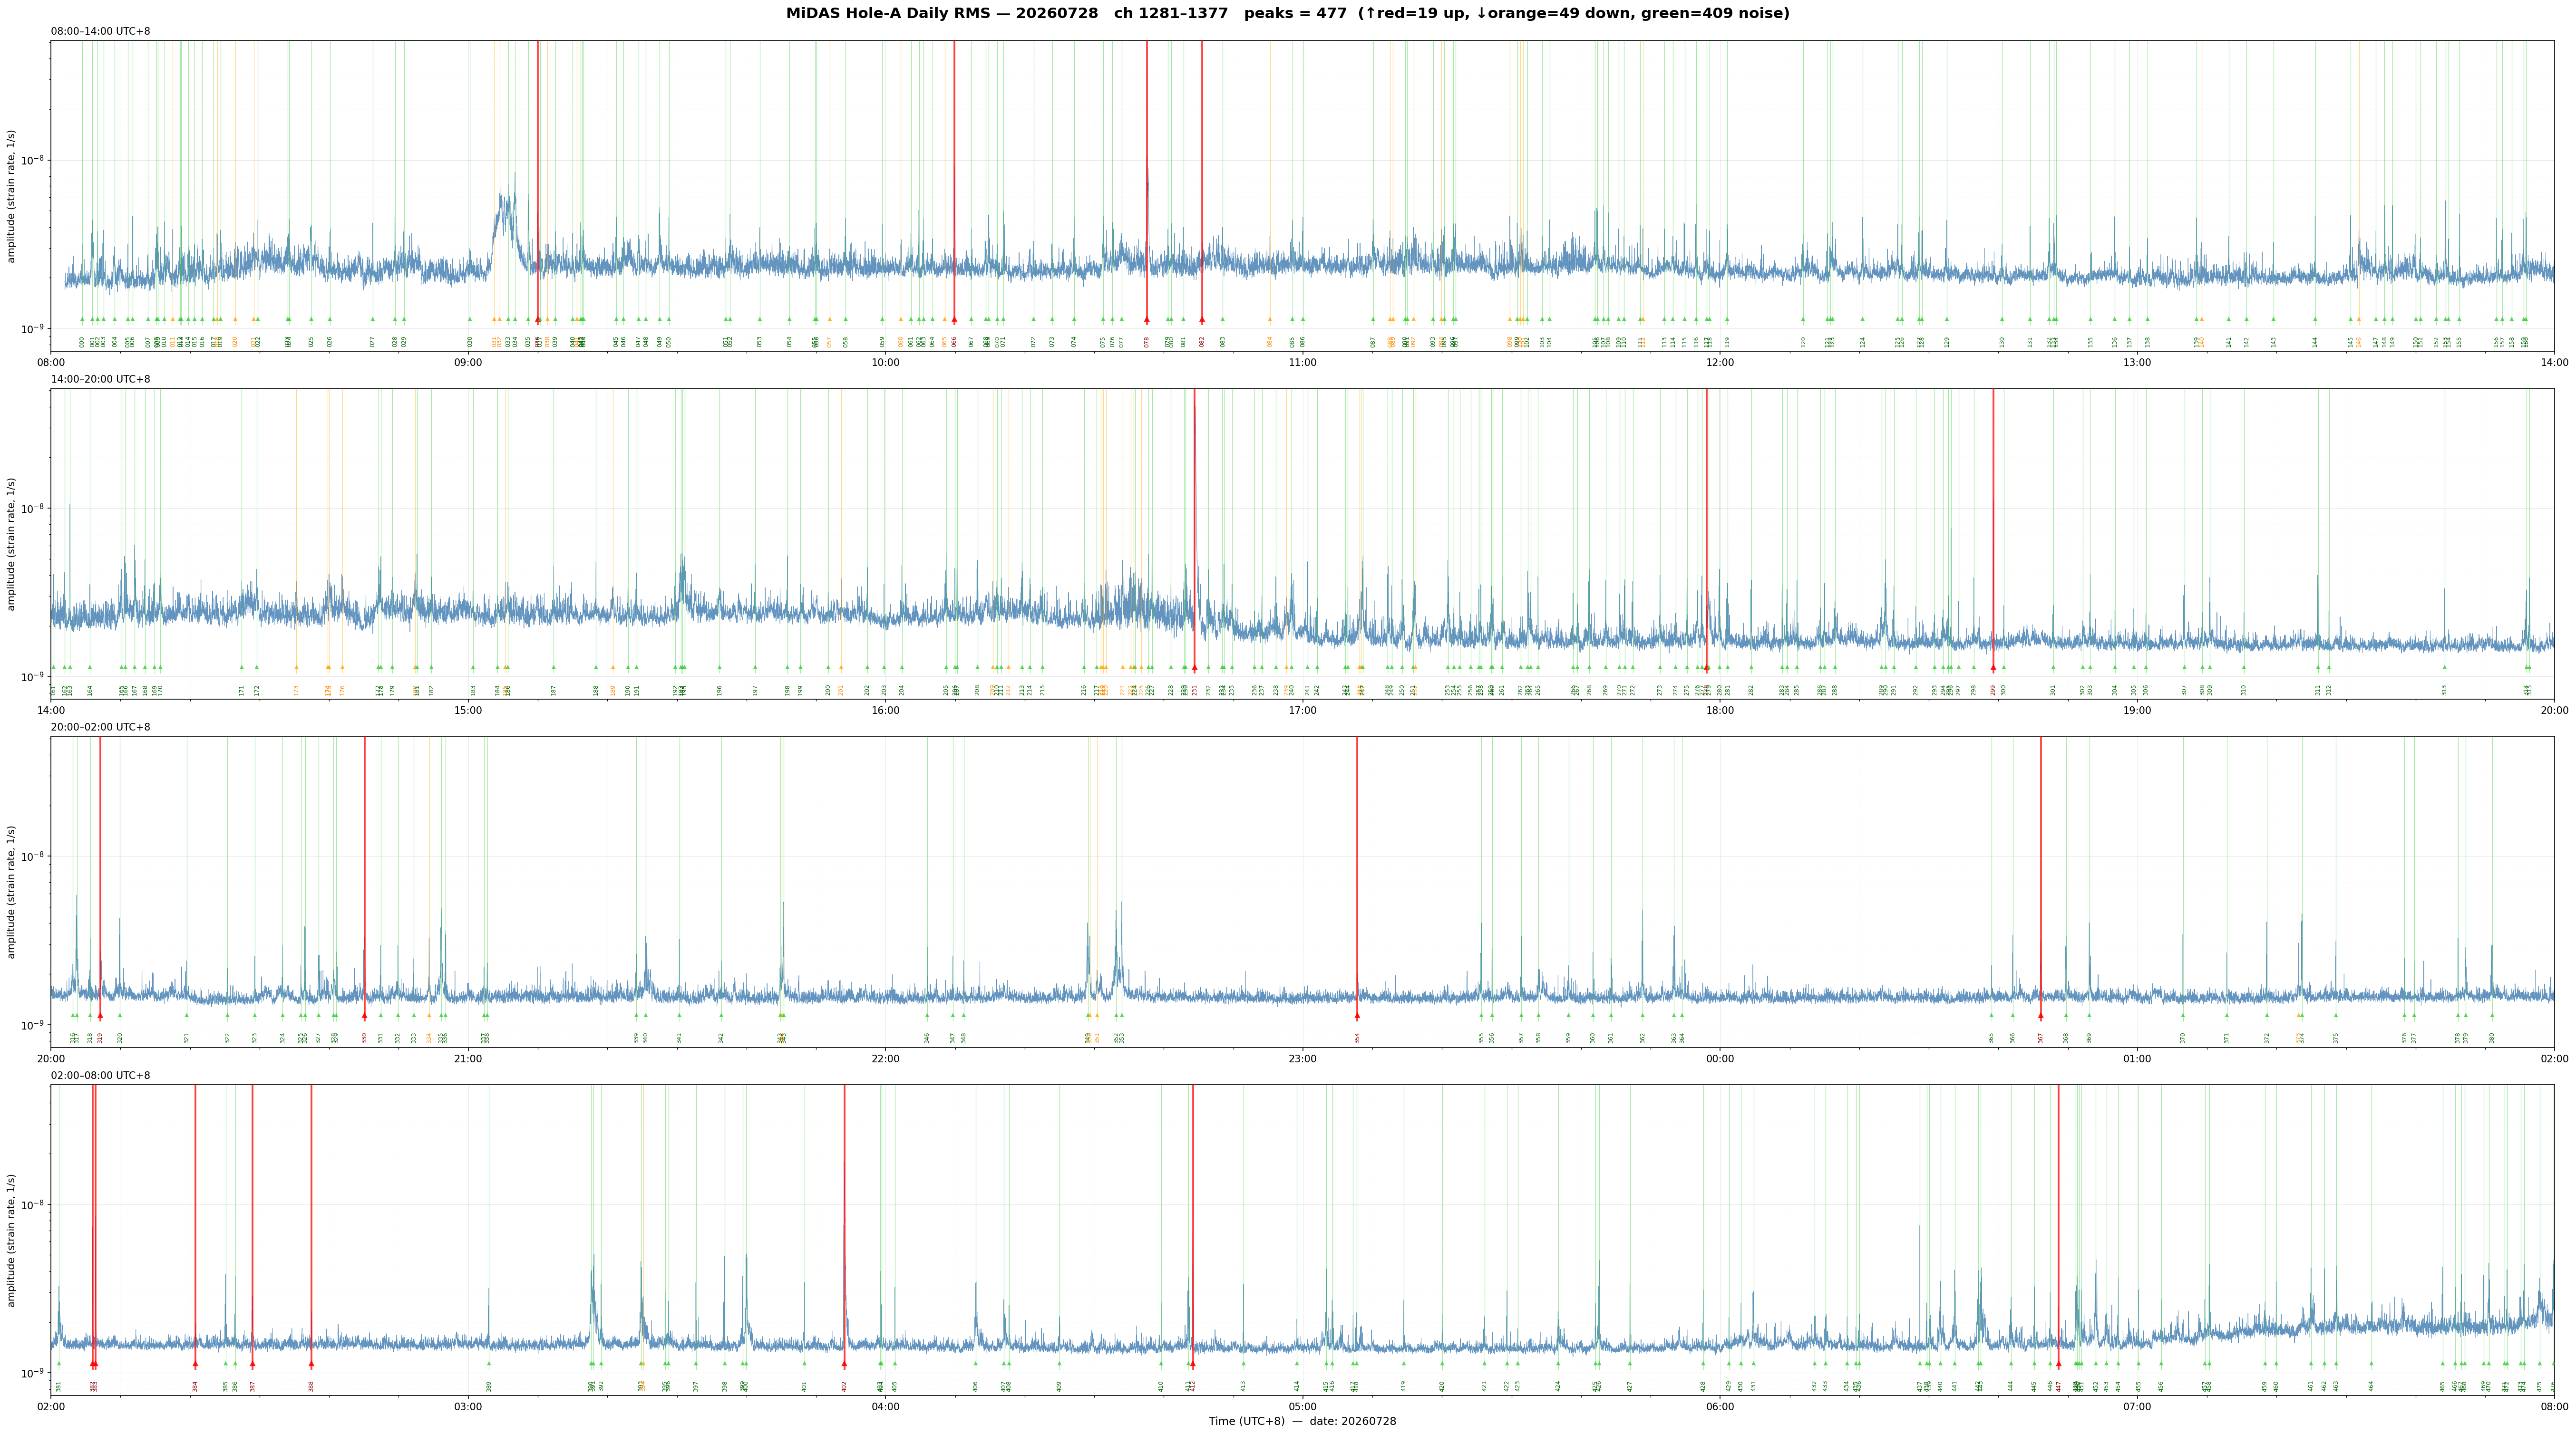This screenshot has width=2576, height=1434.
Task: Select the subplot title "08:00–14:00 UTC+8"
Action: (x=101, y=31)
